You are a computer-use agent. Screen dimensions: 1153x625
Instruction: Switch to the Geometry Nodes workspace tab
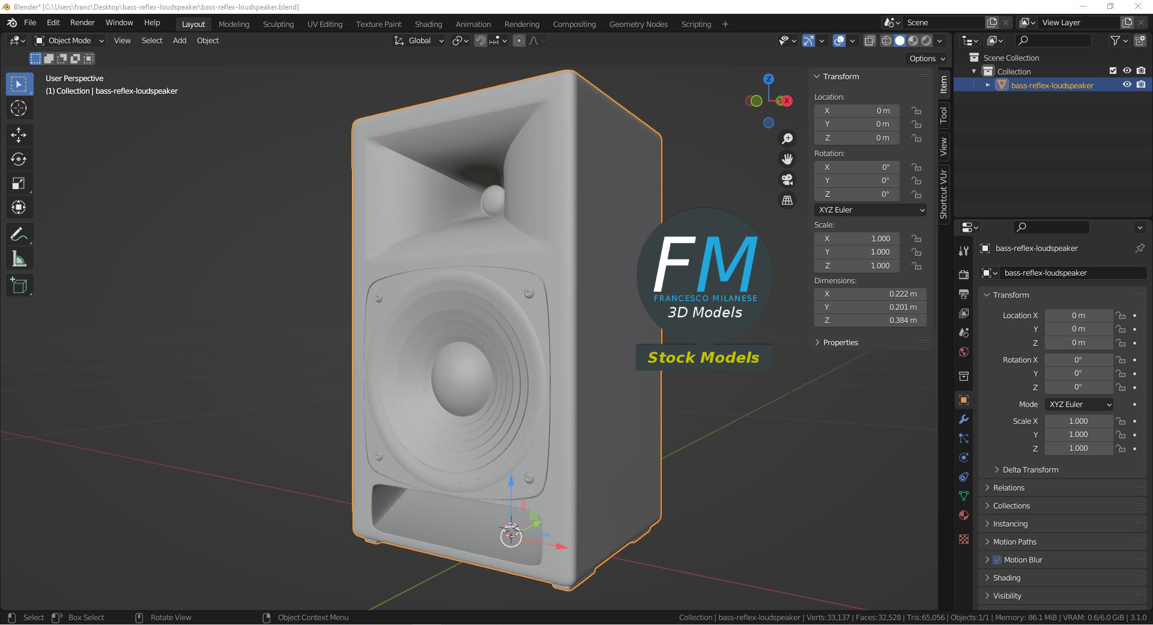click(638, 24)
